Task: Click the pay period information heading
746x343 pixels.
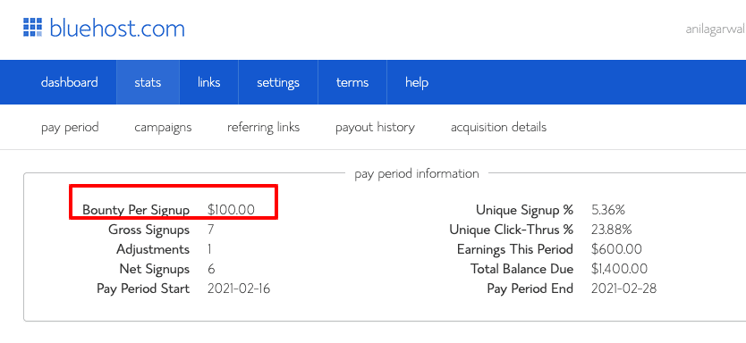Action: (417, 174)
